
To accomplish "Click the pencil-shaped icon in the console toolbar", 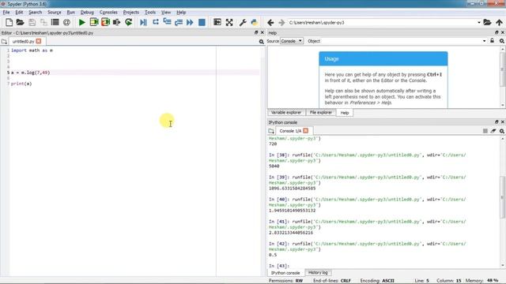I will coord(493,131).
